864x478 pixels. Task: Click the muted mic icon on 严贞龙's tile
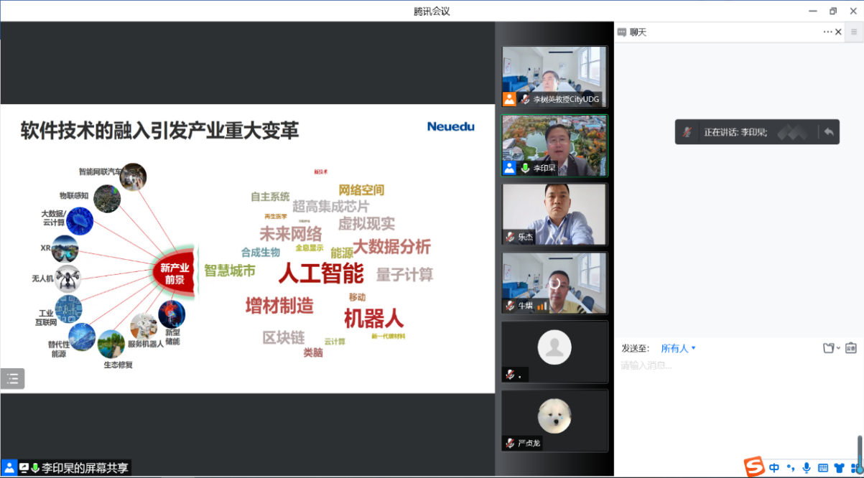[x=510, y=444]
